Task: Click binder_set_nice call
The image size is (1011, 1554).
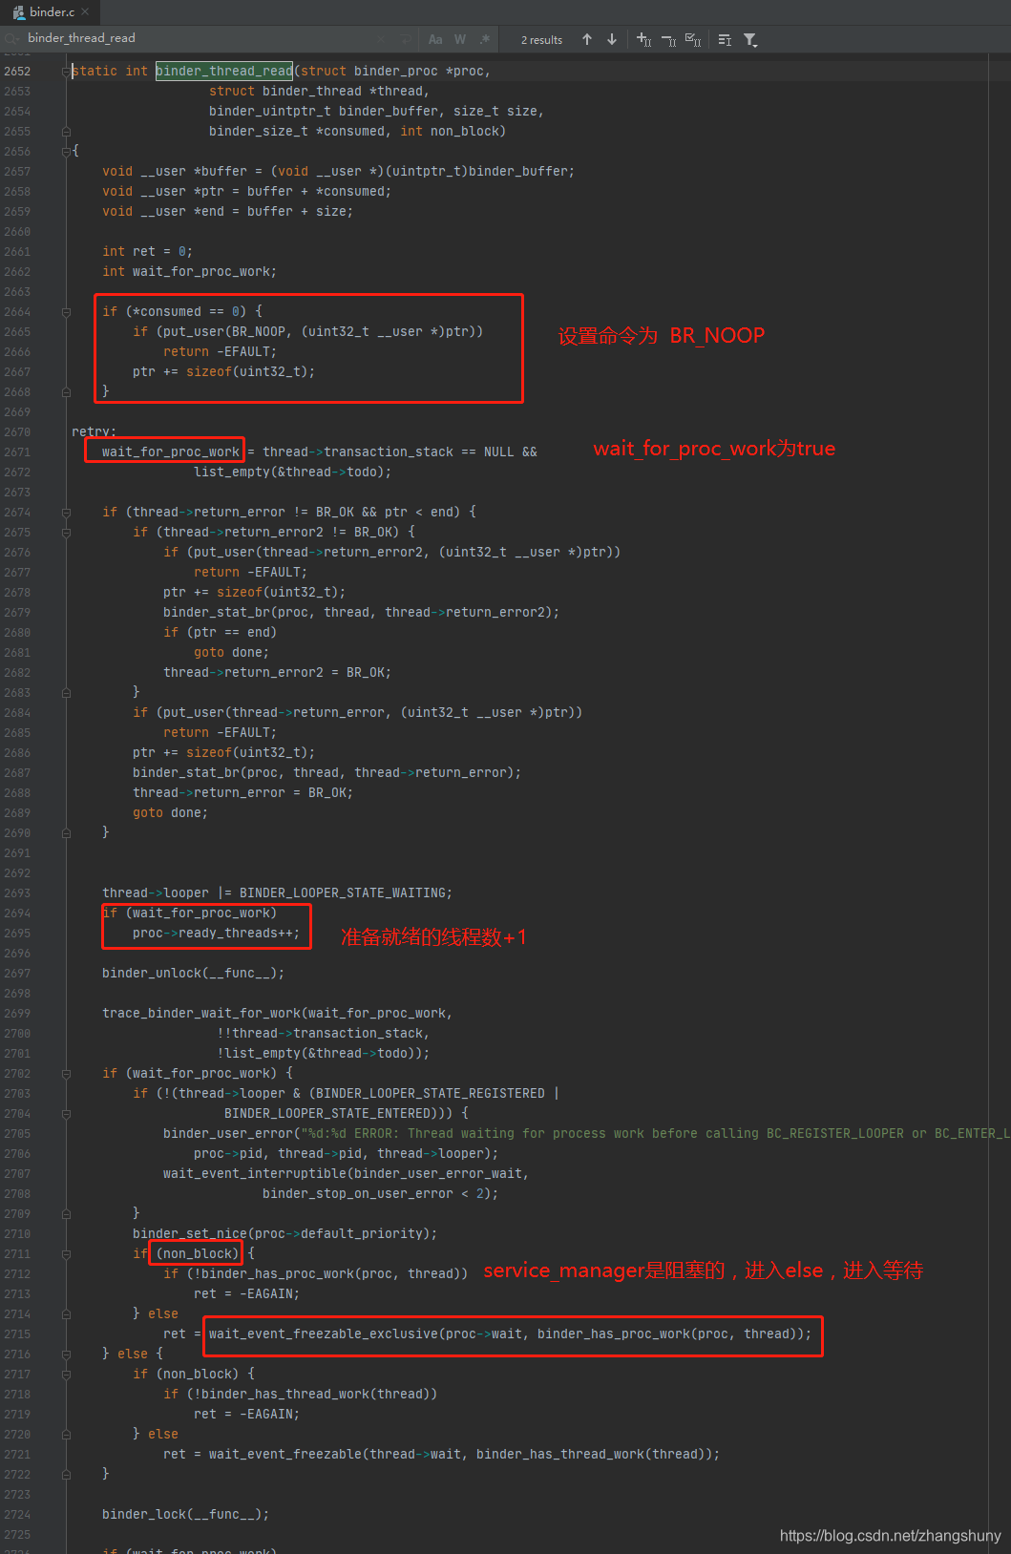Action: pos(284,1234)
